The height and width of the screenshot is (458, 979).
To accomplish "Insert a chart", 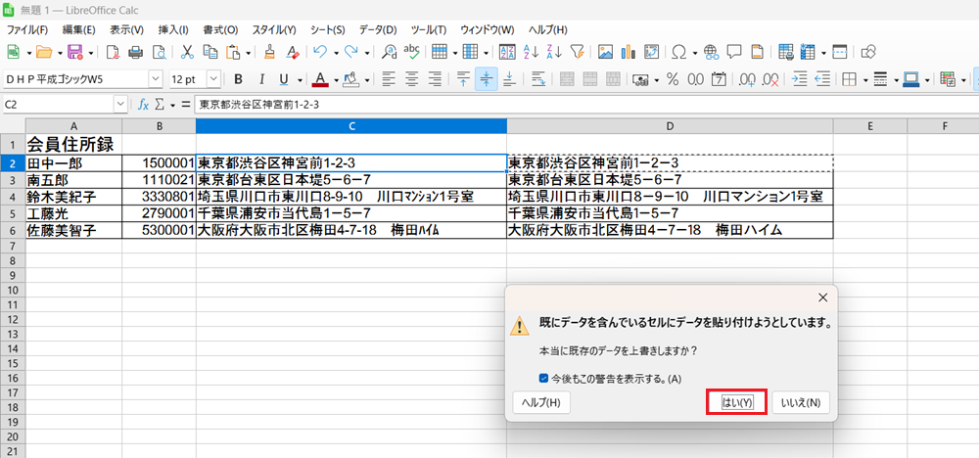I will [x=628, y=52].
